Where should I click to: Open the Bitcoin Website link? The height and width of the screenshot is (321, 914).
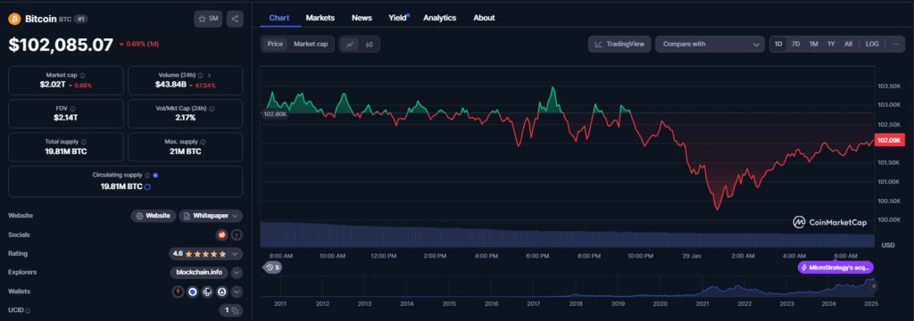coord(154,216)
